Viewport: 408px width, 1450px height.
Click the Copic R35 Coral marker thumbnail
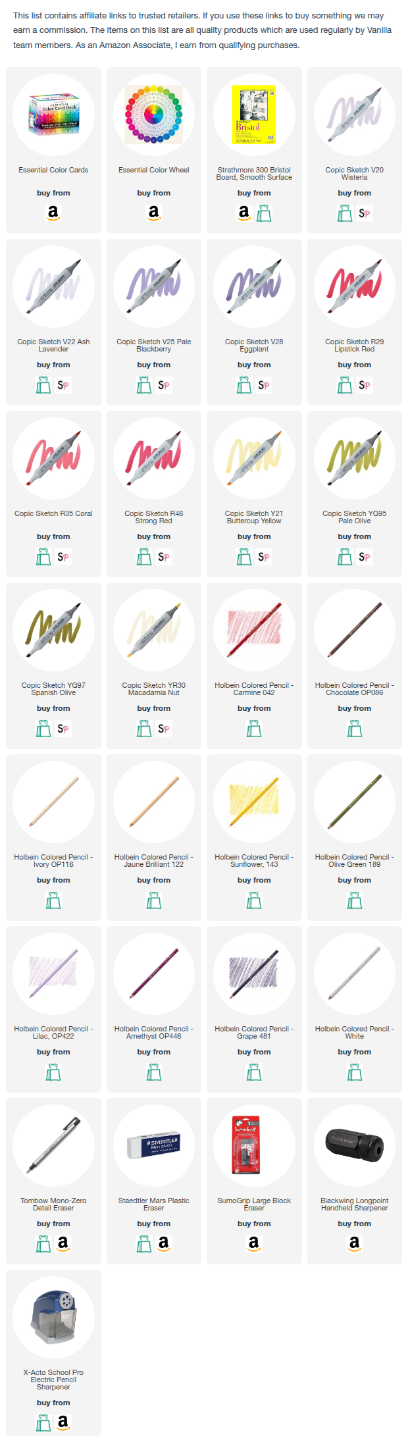click(x=53, y=459)
